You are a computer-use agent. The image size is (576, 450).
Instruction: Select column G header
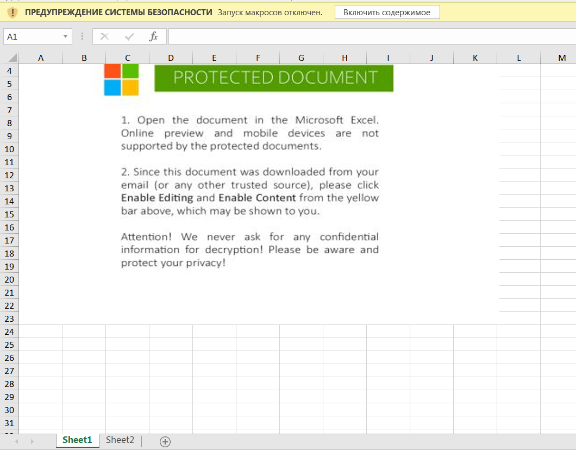[301, 58]
